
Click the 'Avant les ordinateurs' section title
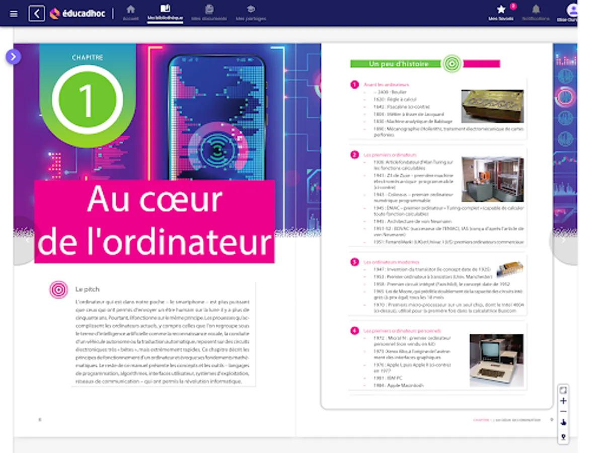pos(387,85)
